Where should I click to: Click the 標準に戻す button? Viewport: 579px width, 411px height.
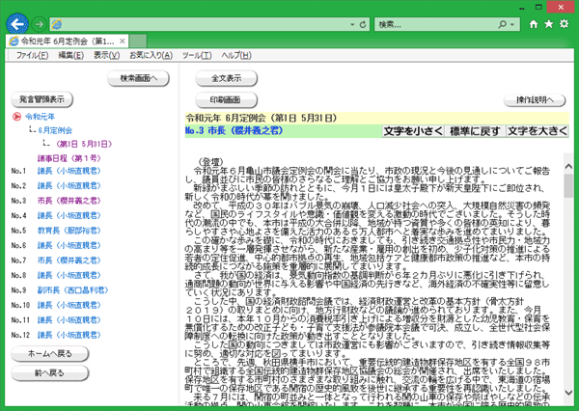(x=475, y=131)
